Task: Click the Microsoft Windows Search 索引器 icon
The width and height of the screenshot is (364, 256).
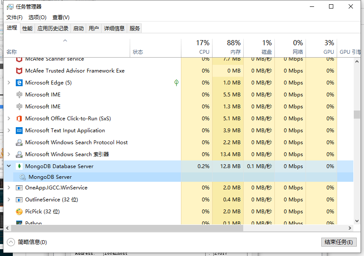Action: coord(19,154)
